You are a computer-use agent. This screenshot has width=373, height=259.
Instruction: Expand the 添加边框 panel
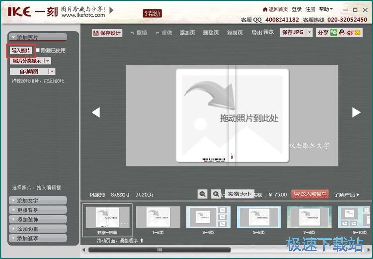pyautogui.click(x=38, y=229)
